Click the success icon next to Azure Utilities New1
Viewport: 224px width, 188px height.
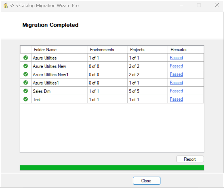click(x=25, y=74)
